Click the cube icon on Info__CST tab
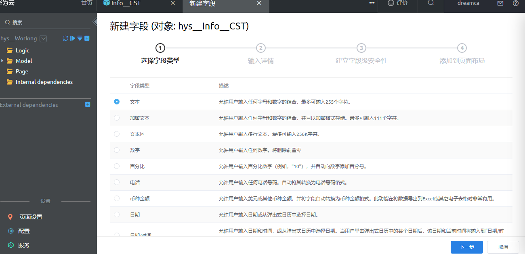The height and width of the screenshot is (254, 525). pos(107,3)
